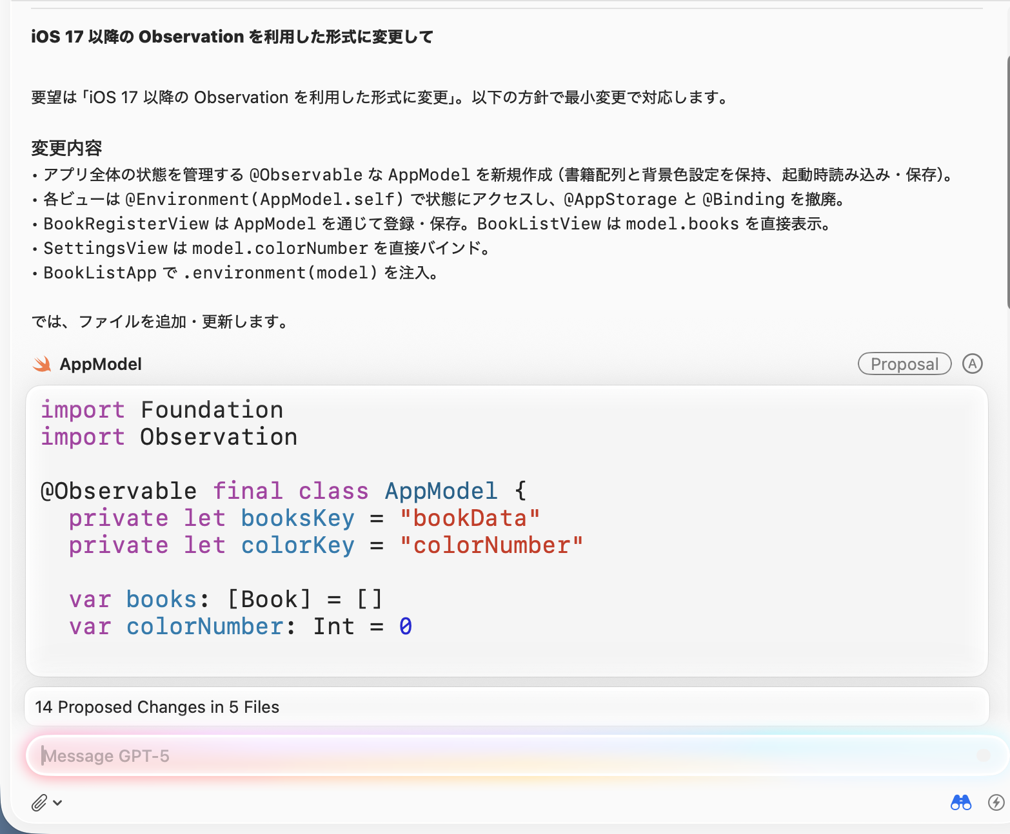Click the "import Observation" code line
Image resolution: width=1010 pixels, height=834 pixels.
click(169, 437)
